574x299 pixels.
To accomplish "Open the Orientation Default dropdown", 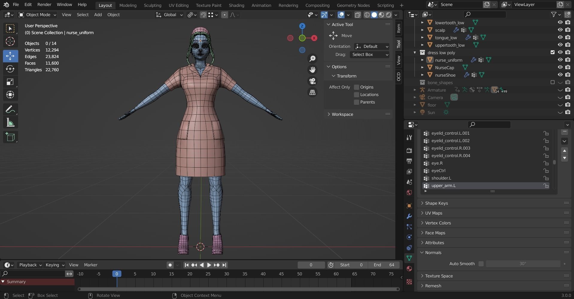I will point(372,46).
